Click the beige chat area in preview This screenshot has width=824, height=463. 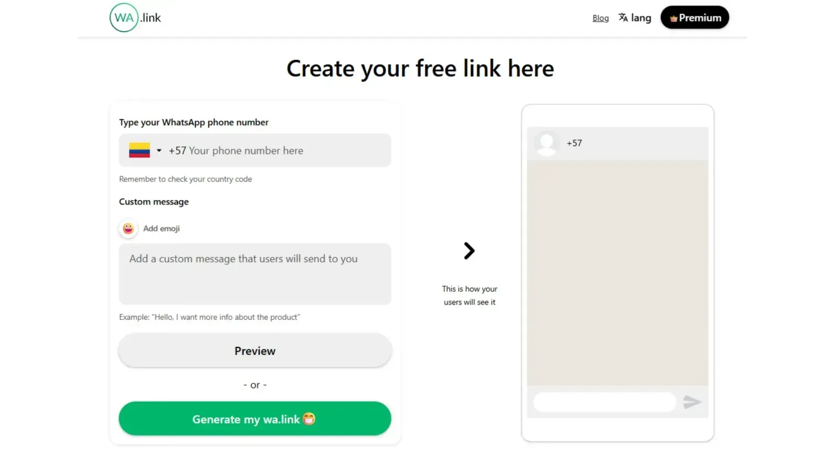click(617, 273)
